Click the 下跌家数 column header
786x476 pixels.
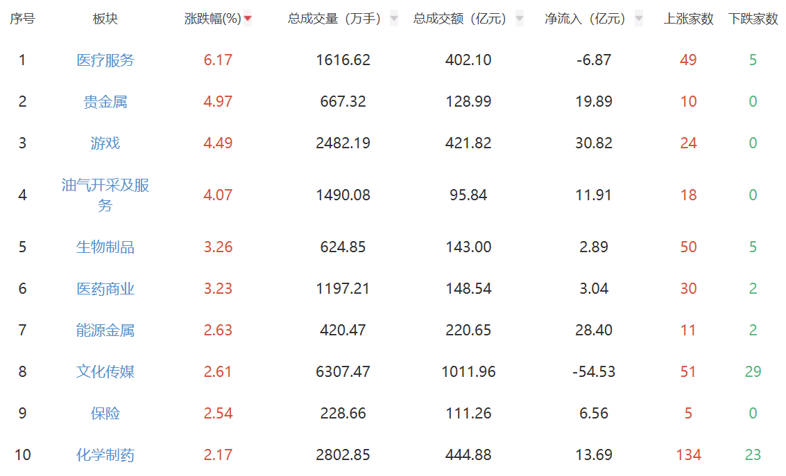point(753,19)
